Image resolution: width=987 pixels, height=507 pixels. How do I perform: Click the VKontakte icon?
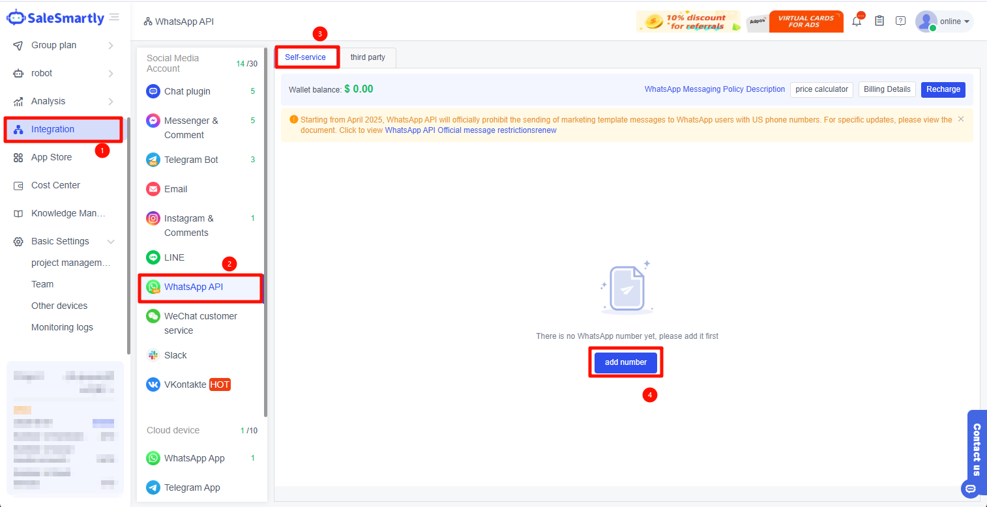pos(153,384)
